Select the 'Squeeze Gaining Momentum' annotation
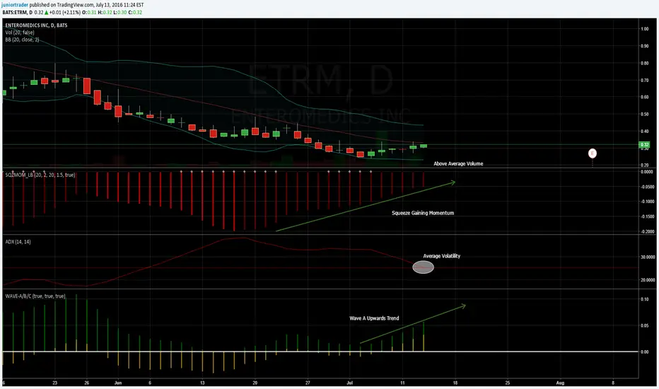 coord(423,213)
